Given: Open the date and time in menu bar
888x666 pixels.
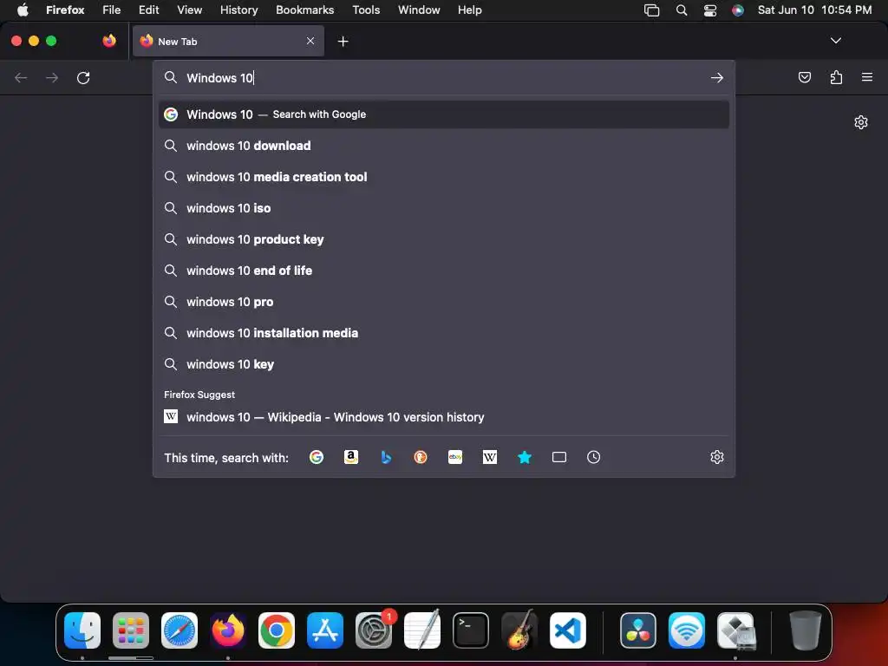Looking at the screenshot, I should [x=814, y=10].
